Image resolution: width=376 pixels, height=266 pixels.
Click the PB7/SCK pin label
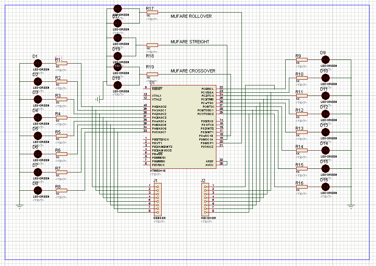(158, 165)
